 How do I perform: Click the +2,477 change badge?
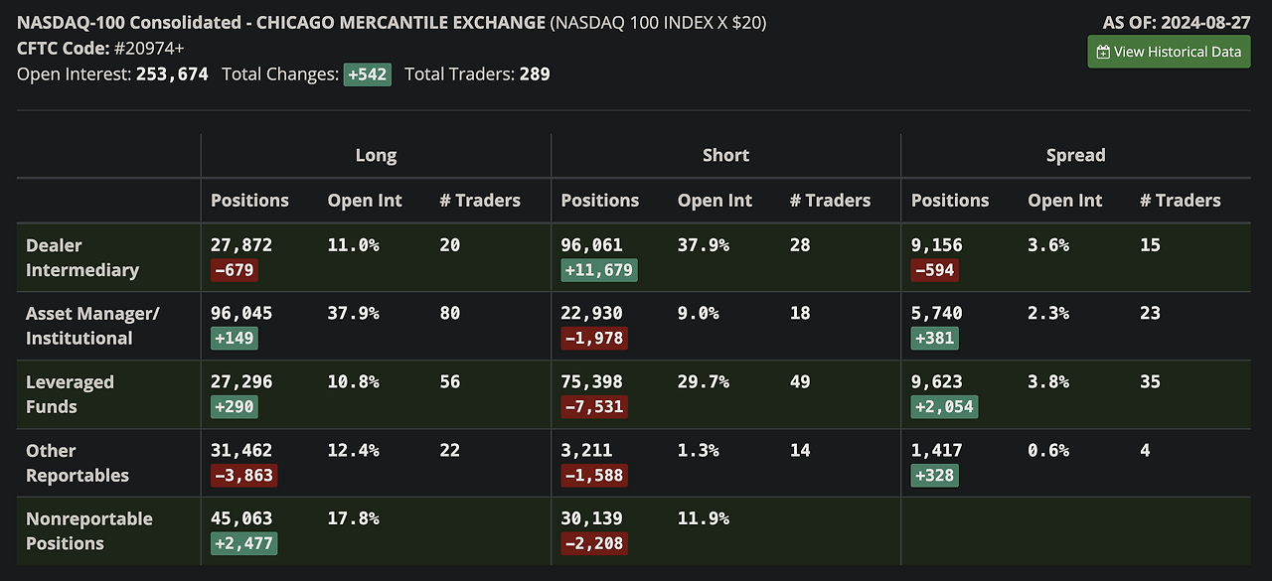[x=243, y=544]
